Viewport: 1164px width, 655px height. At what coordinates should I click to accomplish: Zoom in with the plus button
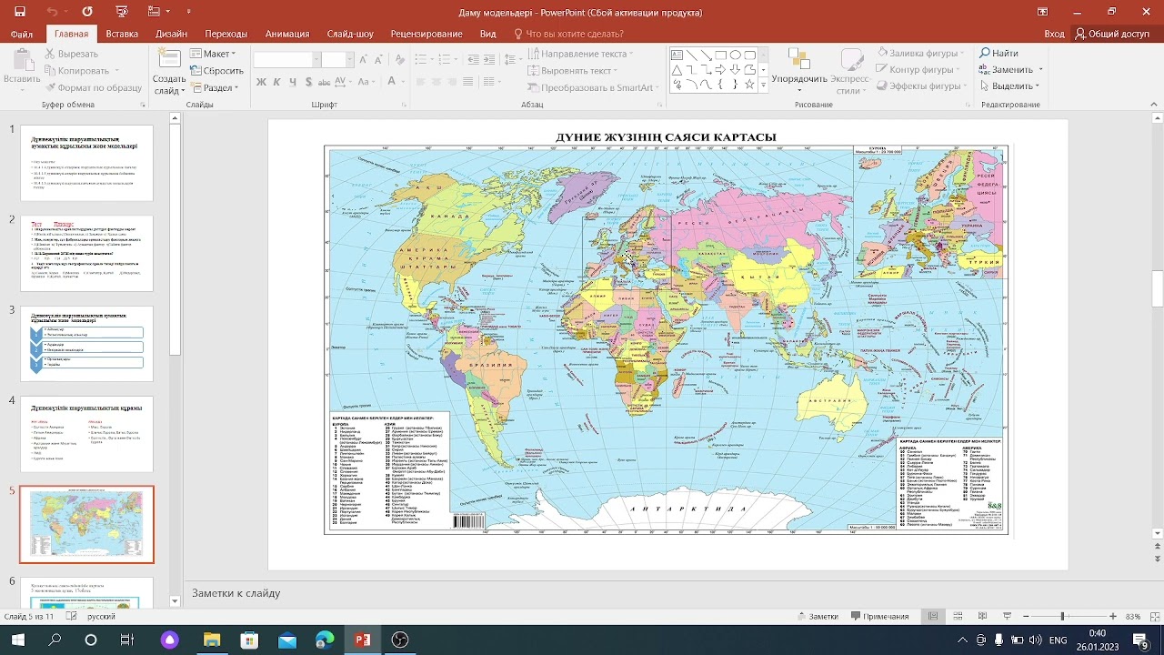click(1115, 616)
